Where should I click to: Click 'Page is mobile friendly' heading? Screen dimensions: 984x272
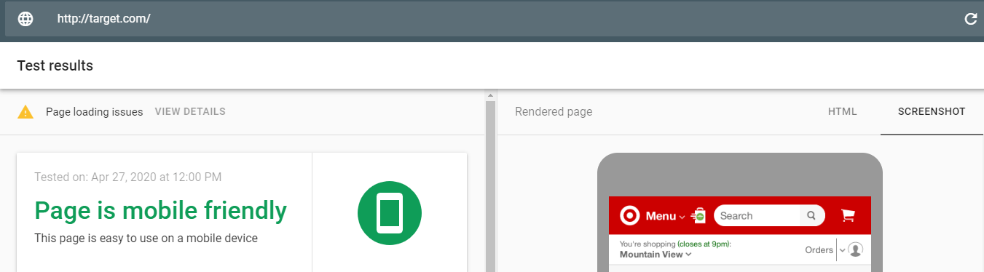tap(161, 211)
